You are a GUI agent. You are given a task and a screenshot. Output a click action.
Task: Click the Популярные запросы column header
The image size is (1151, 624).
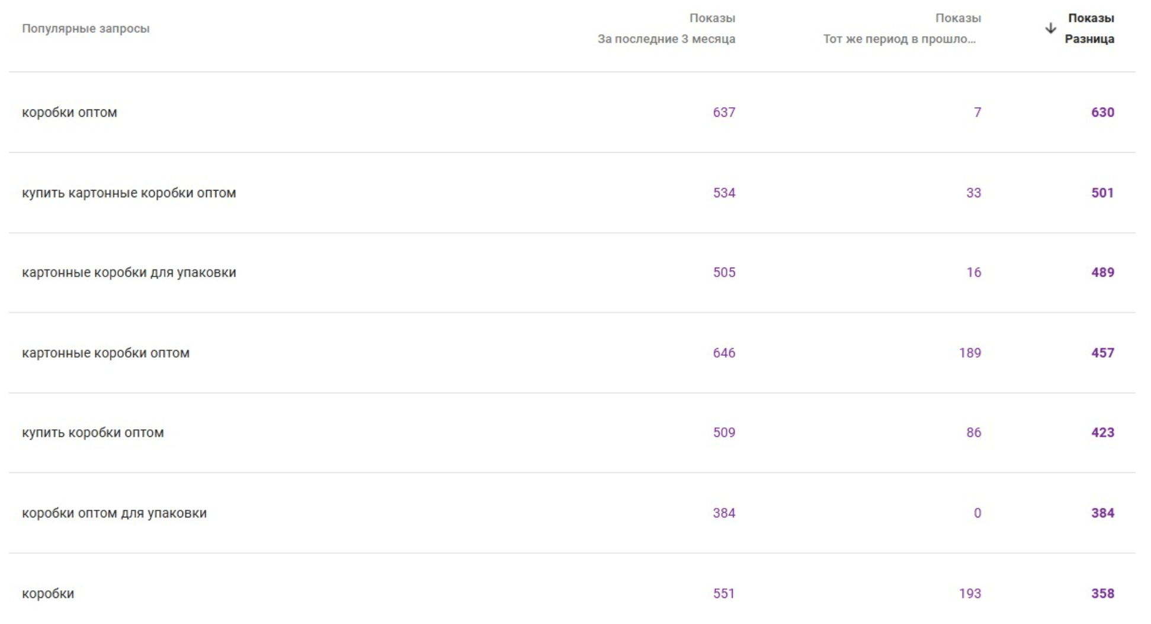pyautogui.click(x=86, y=28)
